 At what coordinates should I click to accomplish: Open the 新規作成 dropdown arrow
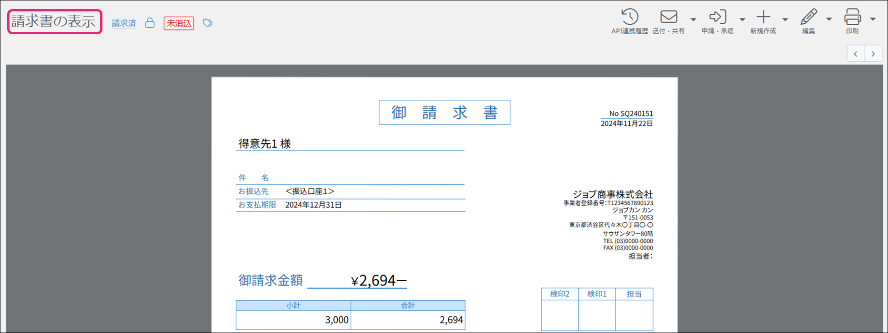[785, 19]
